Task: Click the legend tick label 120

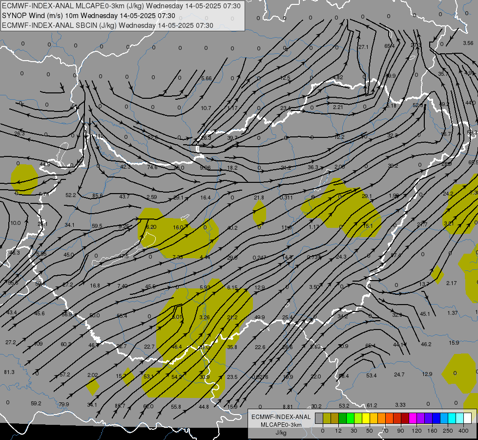Action: point(416,431)
